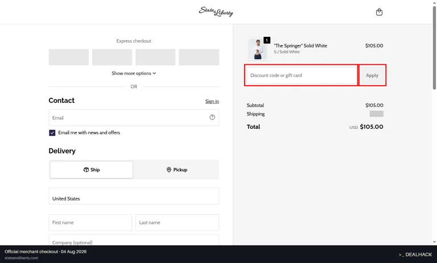Select the Pickup delivery tab
Viewport: 437px width, 263px height.
click(177, 169)
